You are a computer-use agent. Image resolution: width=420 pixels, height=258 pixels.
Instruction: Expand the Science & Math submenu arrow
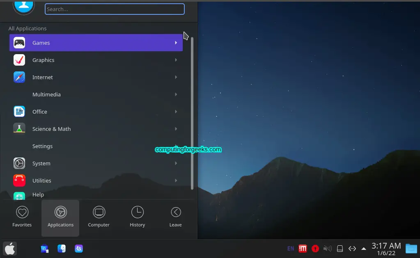(x=176, y=129)
